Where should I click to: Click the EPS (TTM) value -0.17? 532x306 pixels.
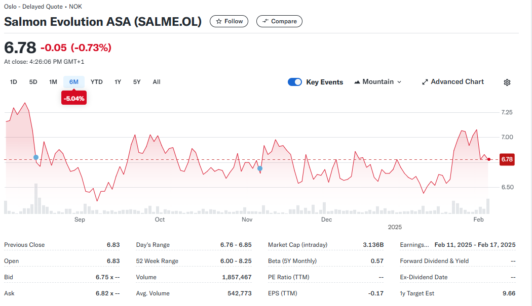375,293
